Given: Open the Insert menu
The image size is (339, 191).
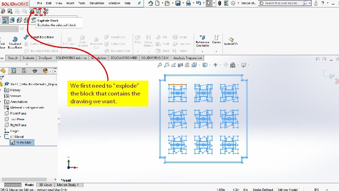Looking at the screenshot, I should click(70, 3).
